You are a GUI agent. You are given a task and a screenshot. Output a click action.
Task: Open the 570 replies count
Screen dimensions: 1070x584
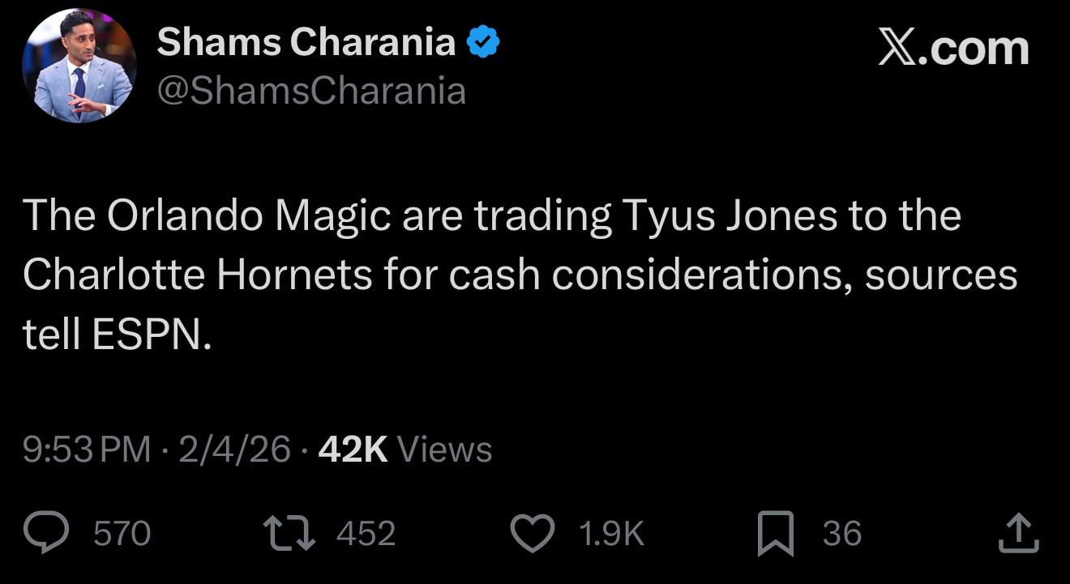click(x=124, y=532)
